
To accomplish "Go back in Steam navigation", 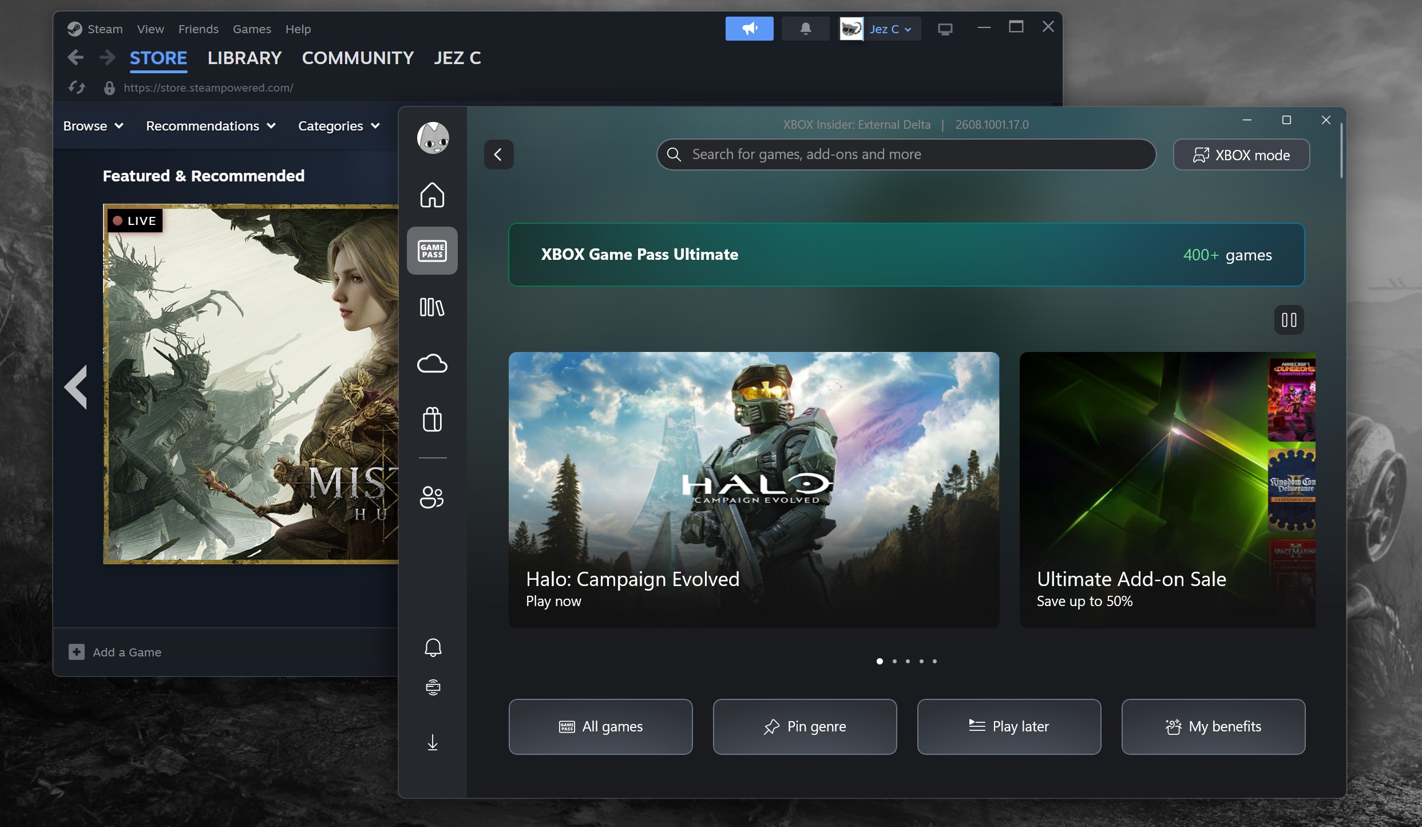I will (x=76, y=57).
